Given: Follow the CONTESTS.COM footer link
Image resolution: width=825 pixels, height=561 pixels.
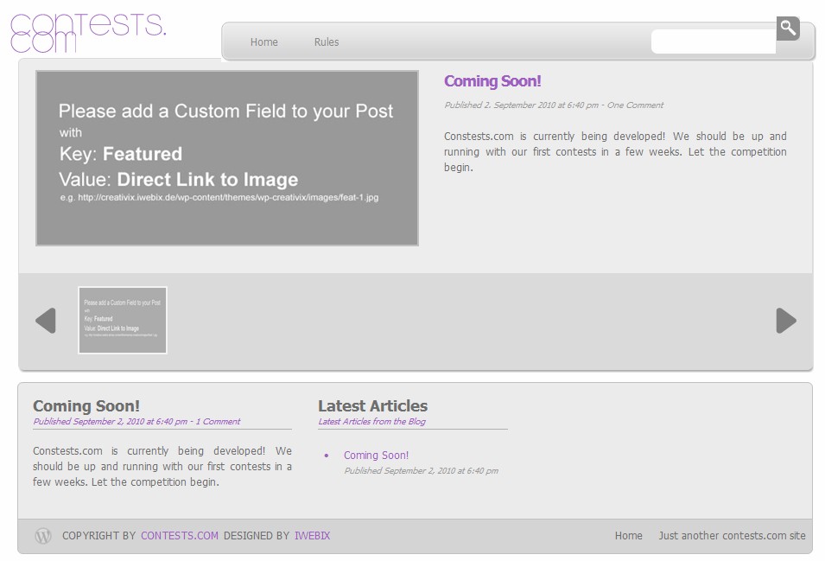Looking at the screenshot, I should tap(180, 536).
